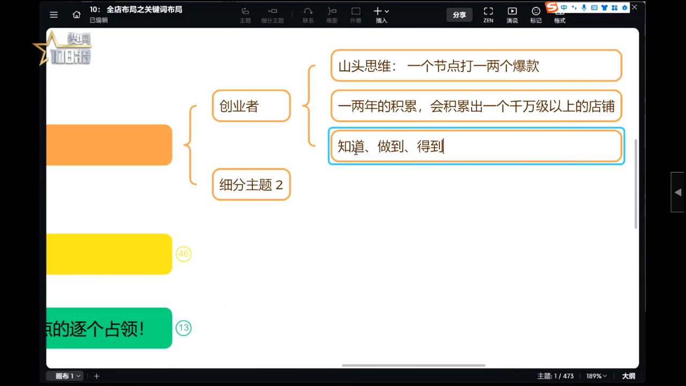Toggle the Format (格式) panel
This screenshot has width=686, height=386.
tap(560, 14)
